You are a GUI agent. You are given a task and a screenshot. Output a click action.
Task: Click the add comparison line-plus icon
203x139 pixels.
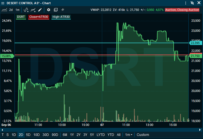point(33,10)
